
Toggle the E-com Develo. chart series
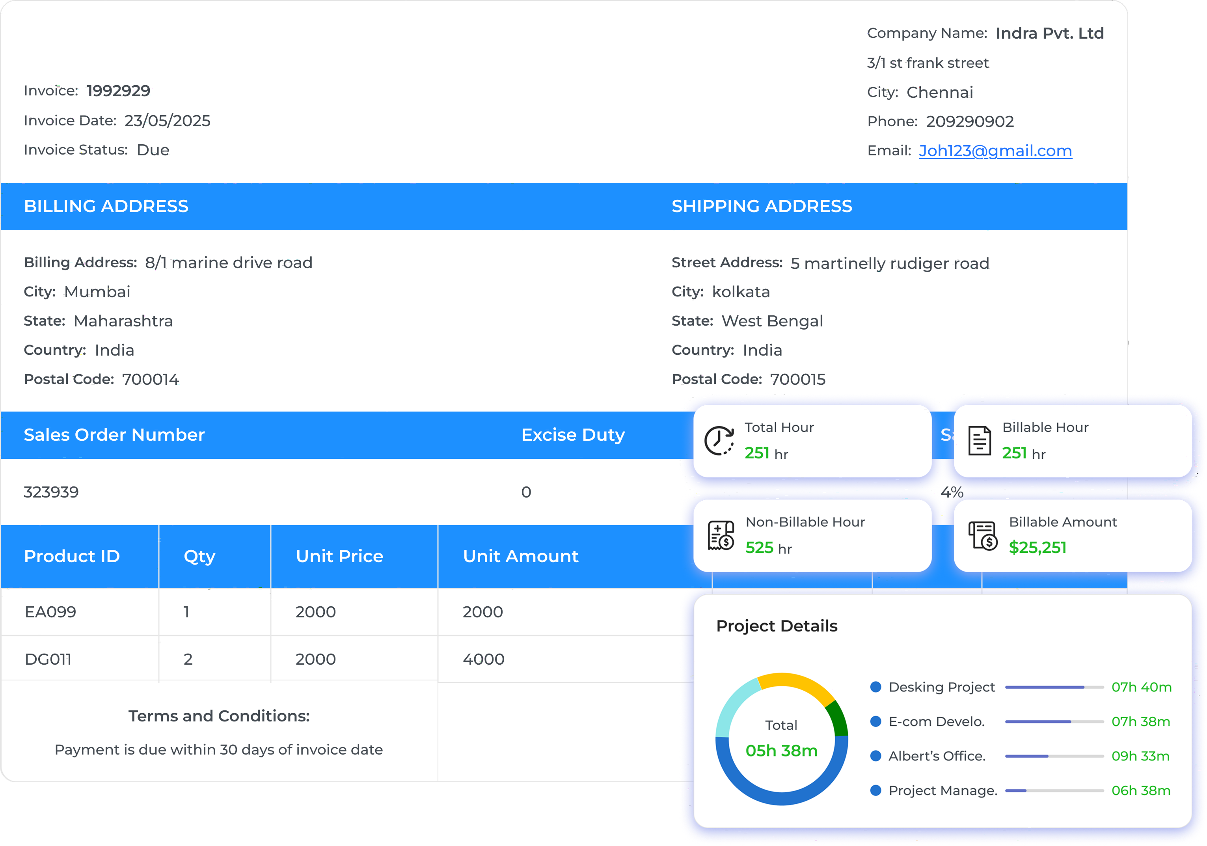876,721
